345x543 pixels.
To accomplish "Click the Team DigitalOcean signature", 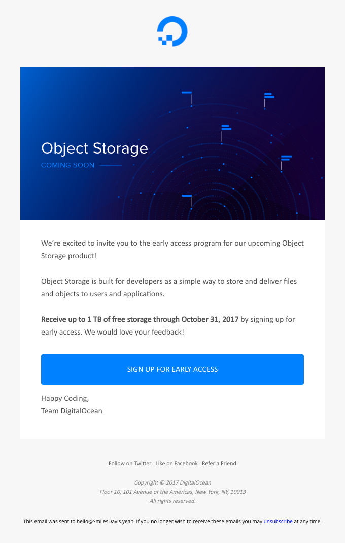I will tap(72, 411).
